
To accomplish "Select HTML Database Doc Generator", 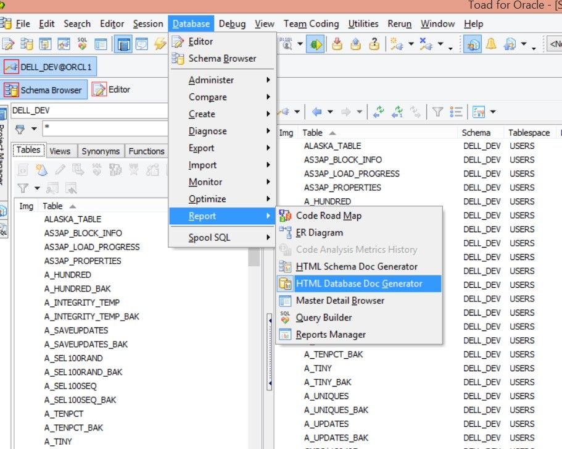I will click(x=359, y=283).
